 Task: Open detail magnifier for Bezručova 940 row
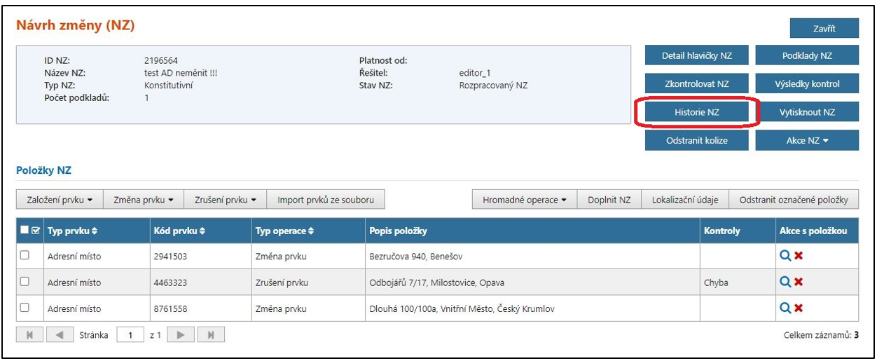(x=785, y=257)
